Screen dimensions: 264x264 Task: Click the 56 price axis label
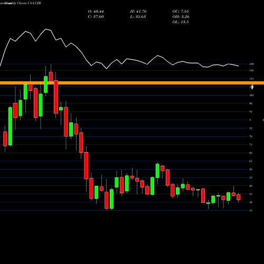(x=251, y=169)
